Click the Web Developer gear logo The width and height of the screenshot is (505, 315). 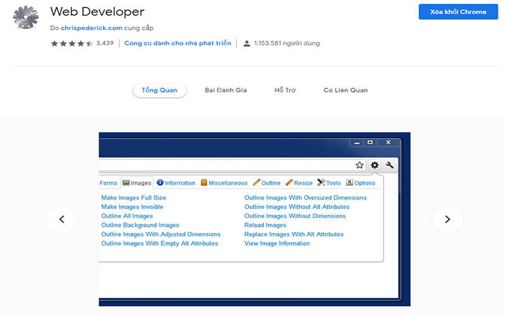coord(26,17)
